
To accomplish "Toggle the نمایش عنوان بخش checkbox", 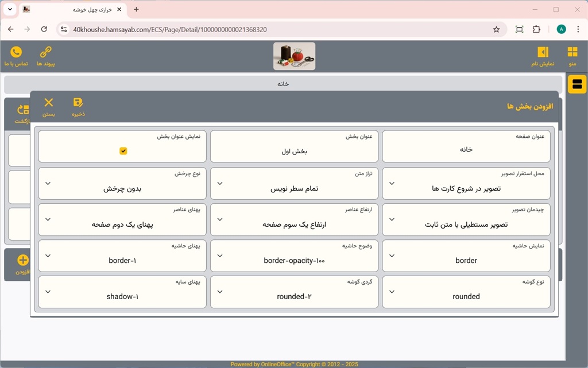I will tap(123, 151).
